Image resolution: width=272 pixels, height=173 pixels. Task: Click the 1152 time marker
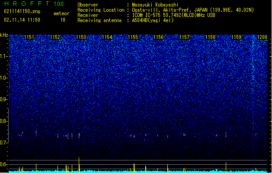(55, 37)
